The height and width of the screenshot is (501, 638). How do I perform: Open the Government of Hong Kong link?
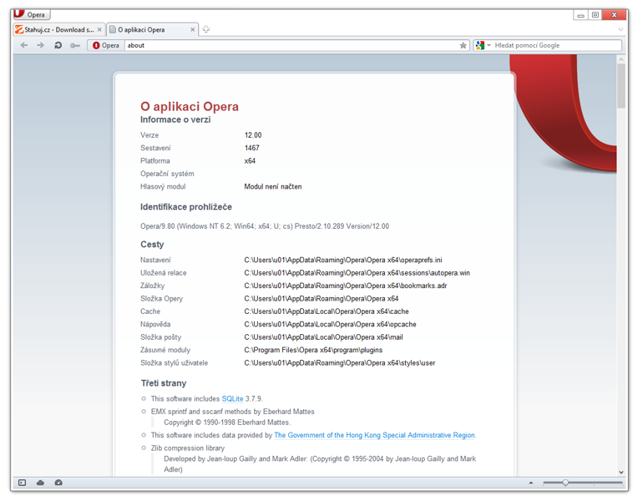click(x=374, y=435)
